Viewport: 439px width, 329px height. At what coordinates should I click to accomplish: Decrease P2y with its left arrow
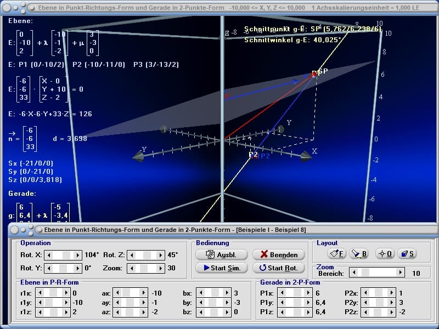pyautogui.click(x=365, y=302)
